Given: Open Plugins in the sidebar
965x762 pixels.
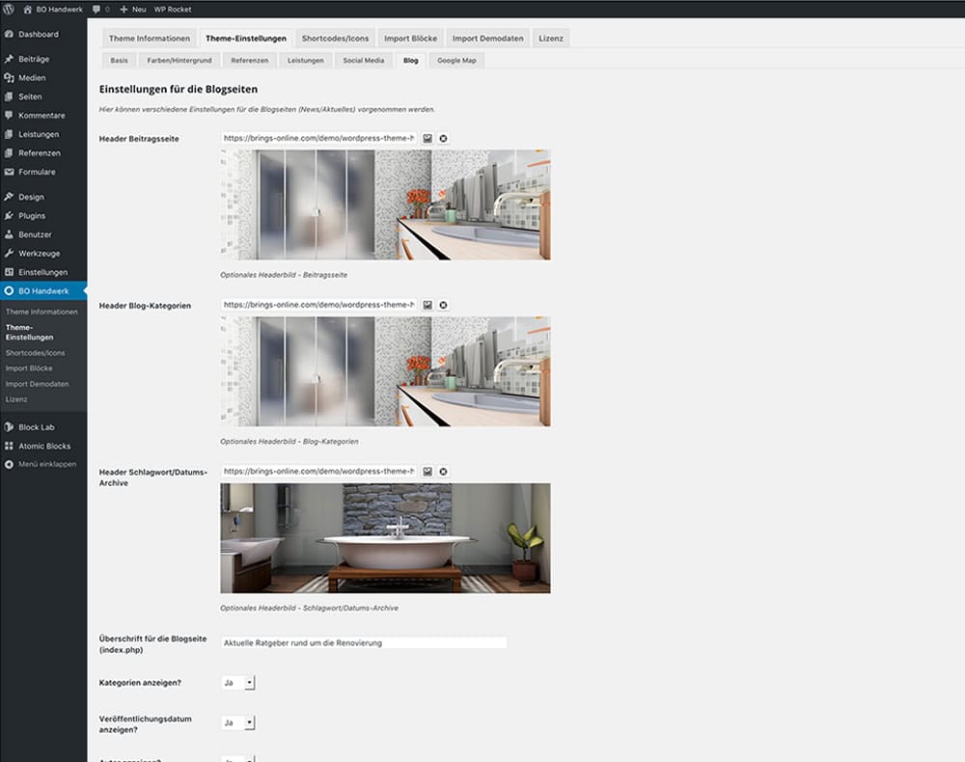Looking at the screenshot, I should coord(32,216).
